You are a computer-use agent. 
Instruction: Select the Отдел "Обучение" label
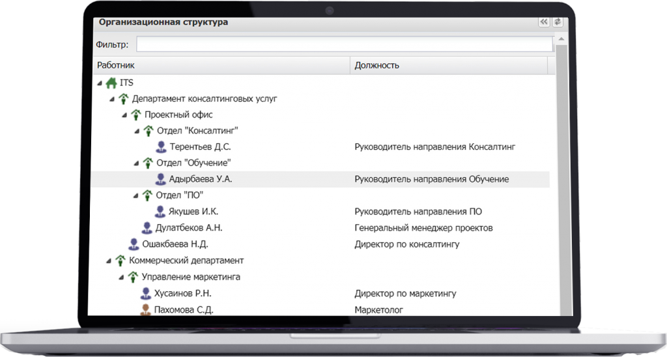click(x=193, y=163)
